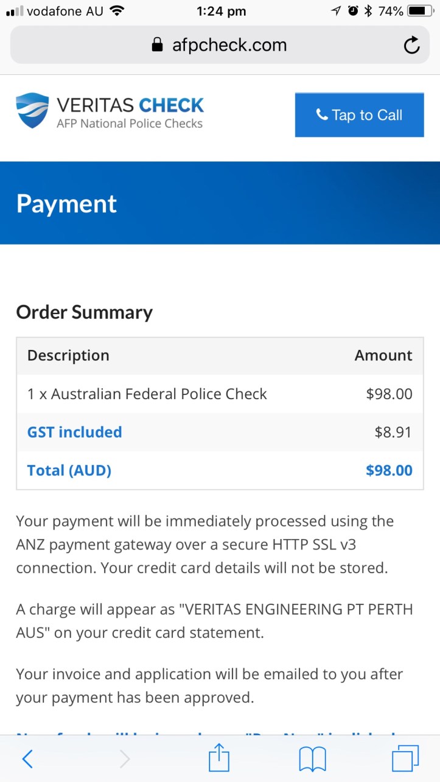This screenshot has height=782, width=440.
Task: Tap the phone icon on call button
Action: click(322, 114)
